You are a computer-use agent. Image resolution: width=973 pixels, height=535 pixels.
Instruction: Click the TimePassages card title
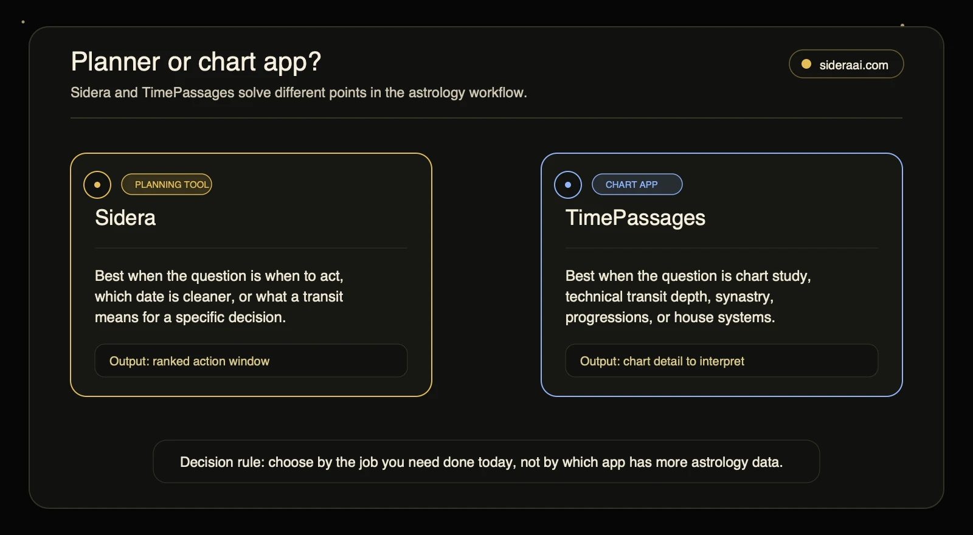pyautogui.click(x=635, y=218)
